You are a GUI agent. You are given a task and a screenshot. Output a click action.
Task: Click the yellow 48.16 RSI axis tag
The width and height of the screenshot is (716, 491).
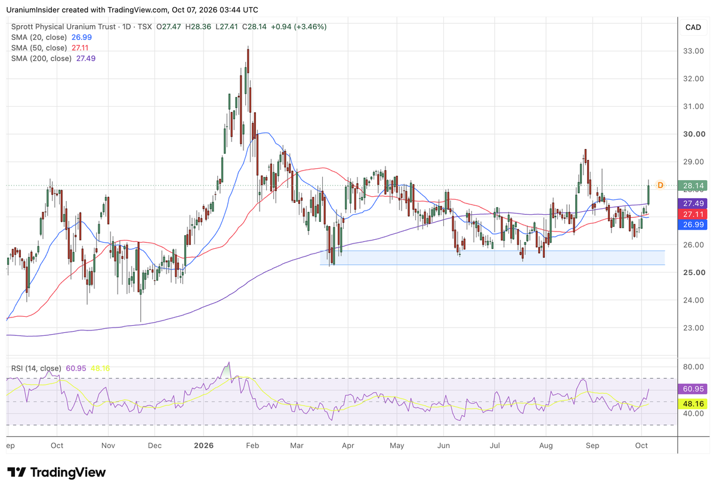(693, 403)
